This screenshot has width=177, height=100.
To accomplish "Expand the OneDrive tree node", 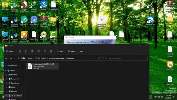I will click(x=6, y=65).
